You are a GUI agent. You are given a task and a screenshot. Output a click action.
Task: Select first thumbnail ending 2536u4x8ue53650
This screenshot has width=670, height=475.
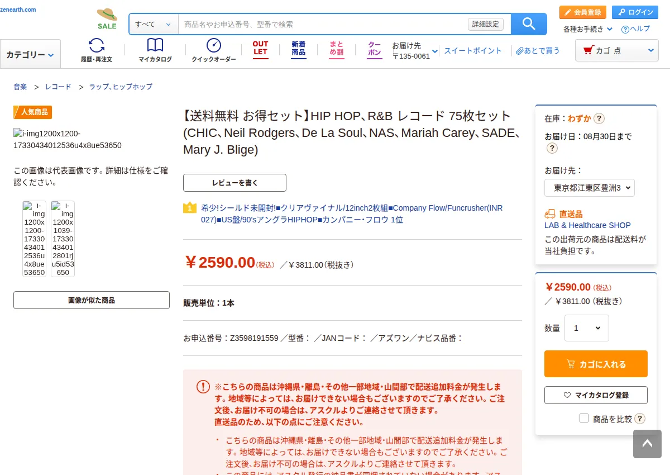(x=35, y=239)
